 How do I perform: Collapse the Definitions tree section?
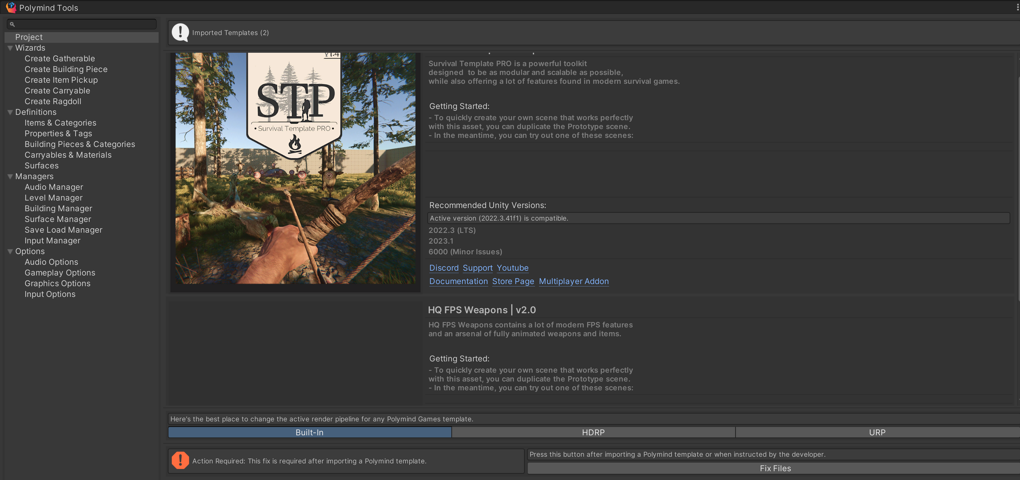pyautogui.click(x=10, y=112)
